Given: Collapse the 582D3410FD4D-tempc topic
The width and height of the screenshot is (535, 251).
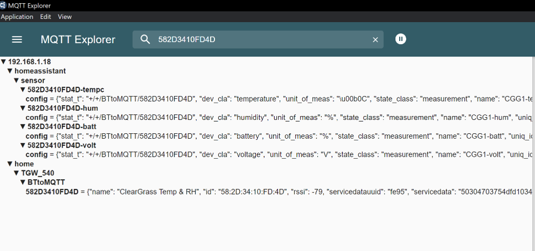Looking at the screenshot, I should pos(23,90).
